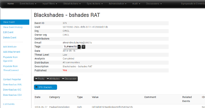Go to Home in navbar
Viewport: 205px width, 108px height.
click(11, 4)
